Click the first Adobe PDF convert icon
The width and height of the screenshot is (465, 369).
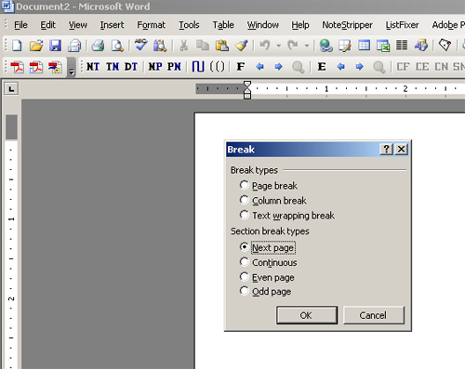point(17,67)
